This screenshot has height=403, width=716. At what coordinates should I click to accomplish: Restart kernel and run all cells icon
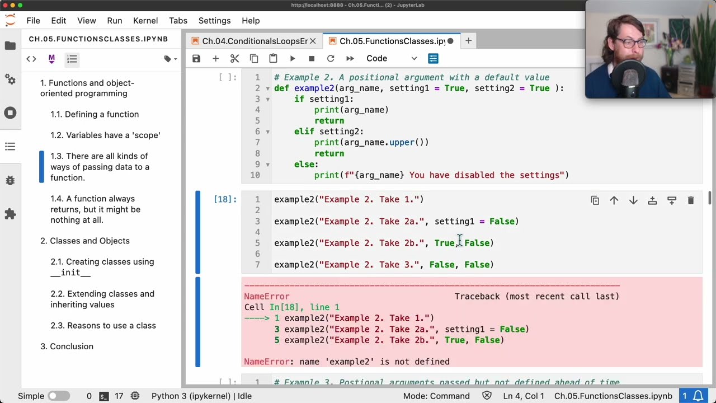click(350, 58)
